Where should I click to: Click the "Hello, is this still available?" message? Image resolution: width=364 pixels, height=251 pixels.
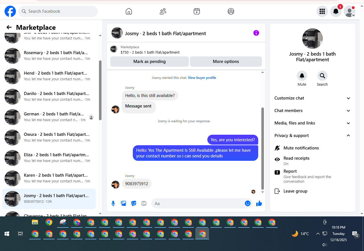point(150,96)
